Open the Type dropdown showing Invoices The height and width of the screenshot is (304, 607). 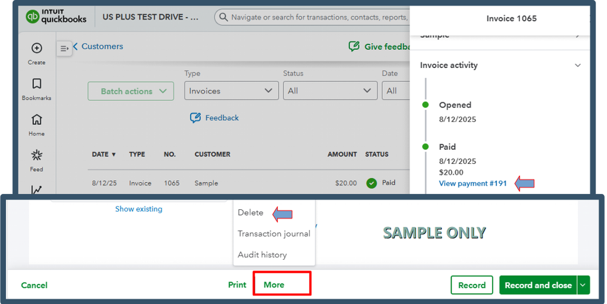[x=231, y=90]
